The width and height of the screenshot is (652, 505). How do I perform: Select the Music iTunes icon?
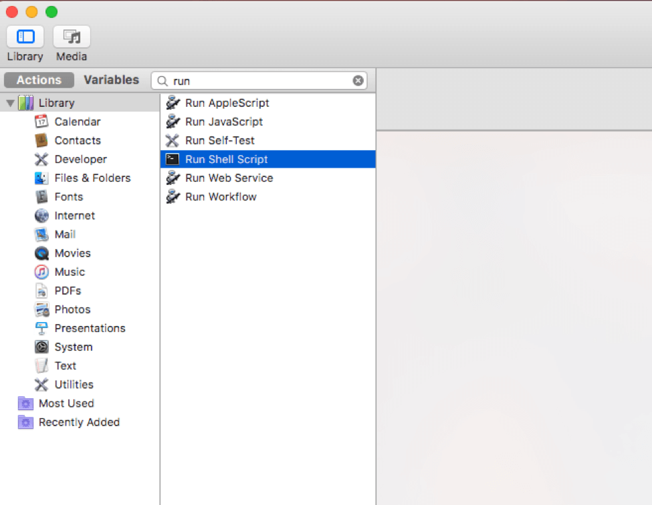(41, 272)
